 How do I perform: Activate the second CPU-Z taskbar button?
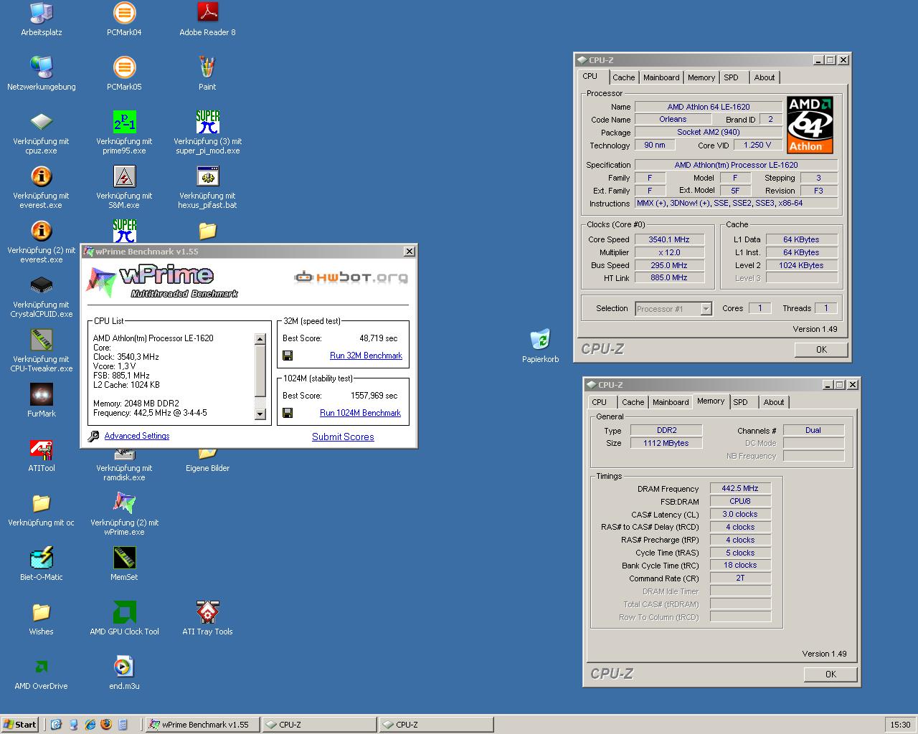click(435, 725)
